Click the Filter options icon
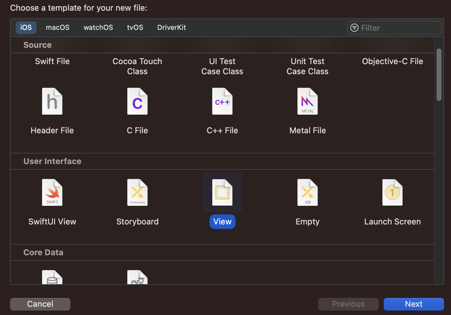Image resolution: width=451 pixels, height=315 pixels. point(354,28)
